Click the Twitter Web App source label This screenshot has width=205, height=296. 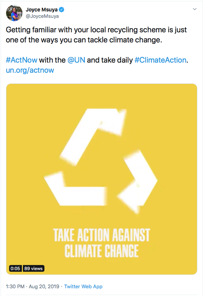(83, 286)
